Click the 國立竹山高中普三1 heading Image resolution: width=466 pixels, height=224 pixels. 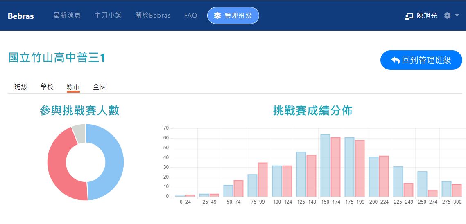(57, 58)
